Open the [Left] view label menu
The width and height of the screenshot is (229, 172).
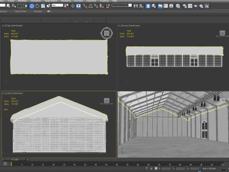[x=9, y=93]
